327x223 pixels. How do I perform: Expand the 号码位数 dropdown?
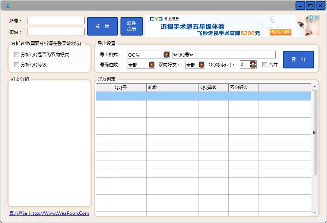click(x=152, y=65)
